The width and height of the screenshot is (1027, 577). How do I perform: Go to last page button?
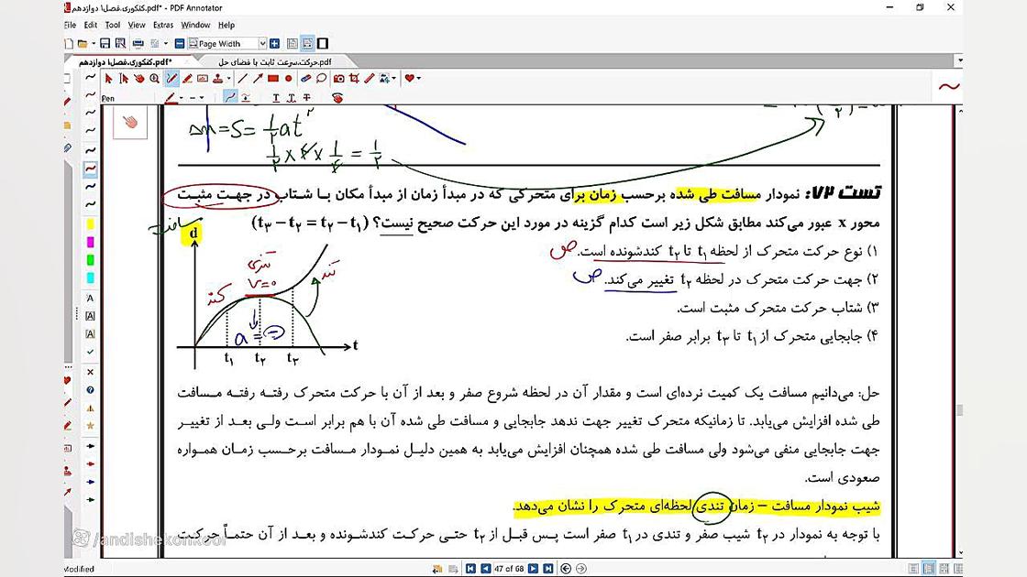click(548, 569)
